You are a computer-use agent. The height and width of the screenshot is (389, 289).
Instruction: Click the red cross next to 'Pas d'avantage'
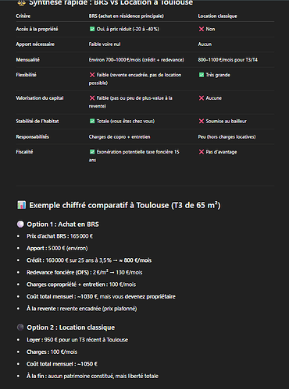(202, 152)
